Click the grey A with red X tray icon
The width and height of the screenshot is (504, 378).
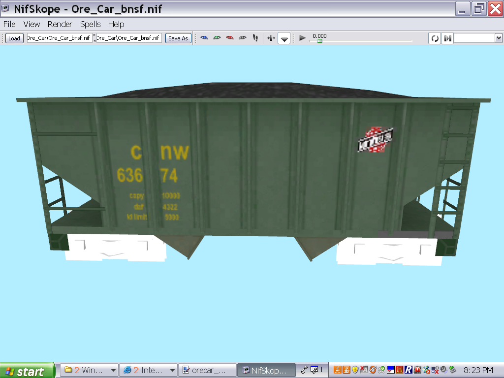pyautogui.click(x=364, y=370)
